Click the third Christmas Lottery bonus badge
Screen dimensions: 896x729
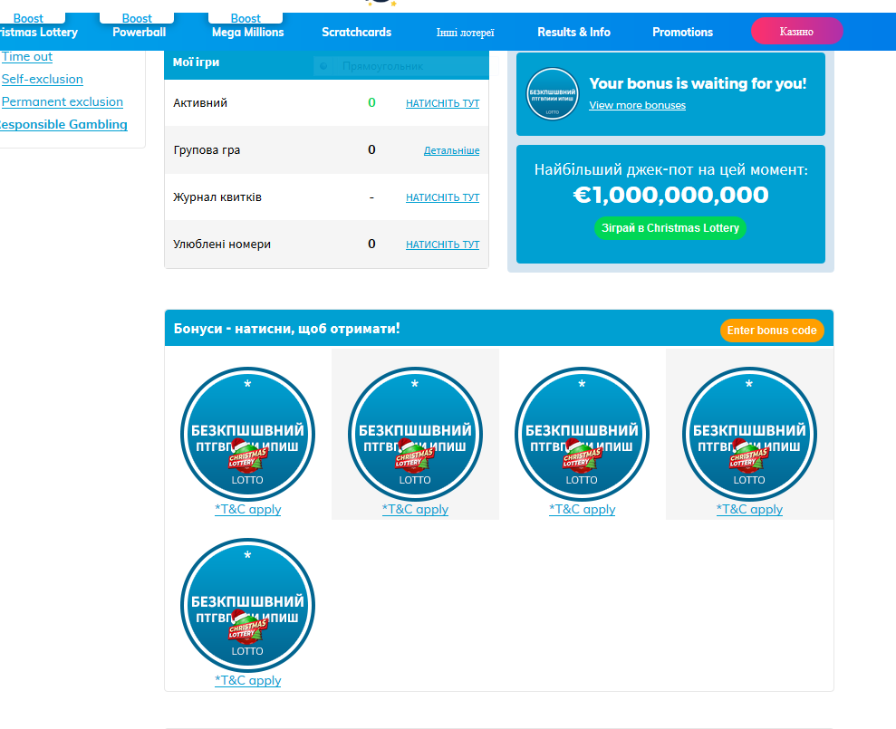point(582,434)
